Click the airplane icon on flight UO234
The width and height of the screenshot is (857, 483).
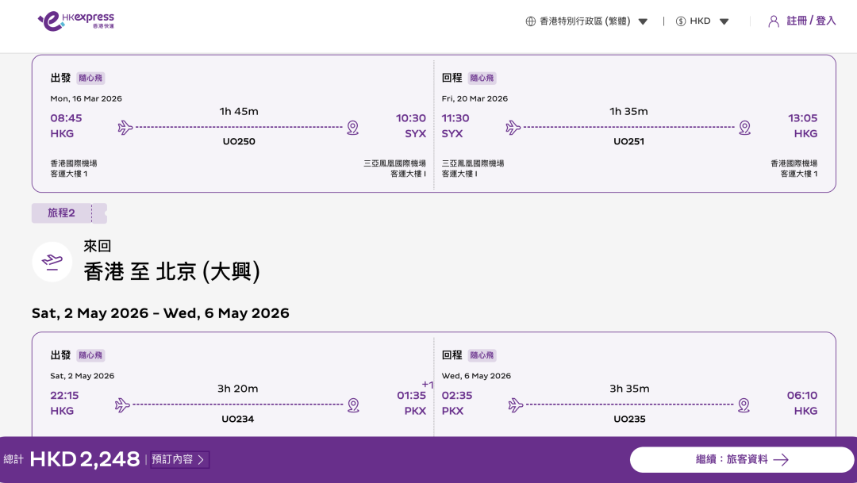click(122, 404)
